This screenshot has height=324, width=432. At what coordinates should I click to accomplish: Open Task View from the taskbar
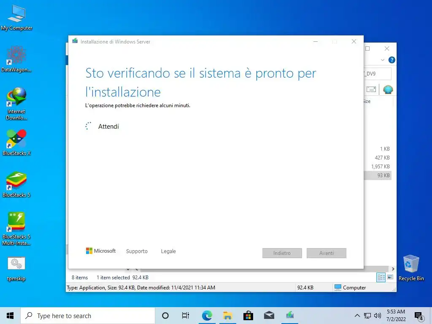(186, 316)
